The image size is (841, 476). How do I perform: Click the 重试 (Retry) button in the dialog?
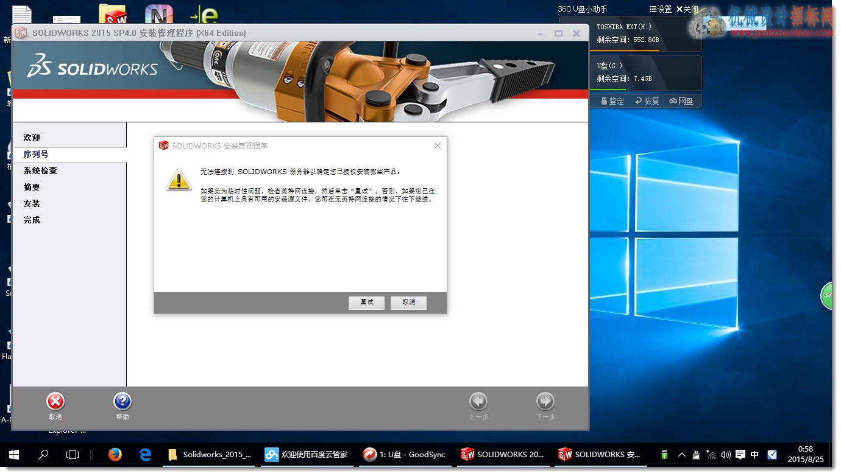[366, 303]
